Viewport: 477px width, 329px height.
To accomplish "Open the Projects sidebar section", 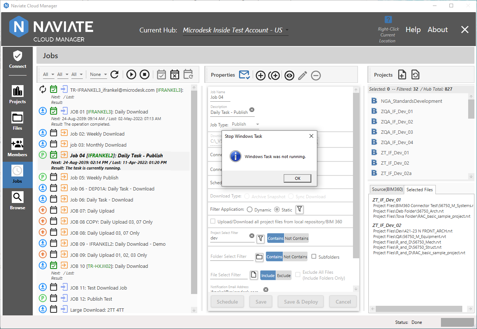I will click(18, 95).
